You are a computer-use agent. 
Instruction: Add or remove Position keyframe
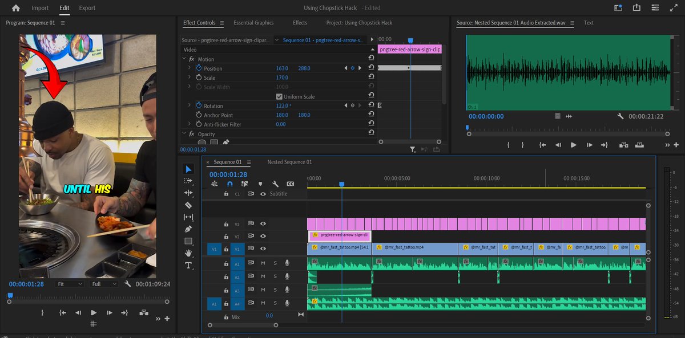click(352, 68)
